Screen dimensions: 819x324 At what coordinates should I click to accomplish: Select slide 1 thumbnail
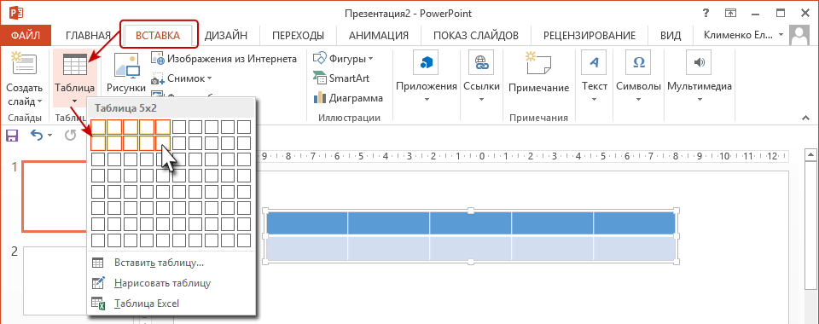pyautogui.click(x=54, y=196)
